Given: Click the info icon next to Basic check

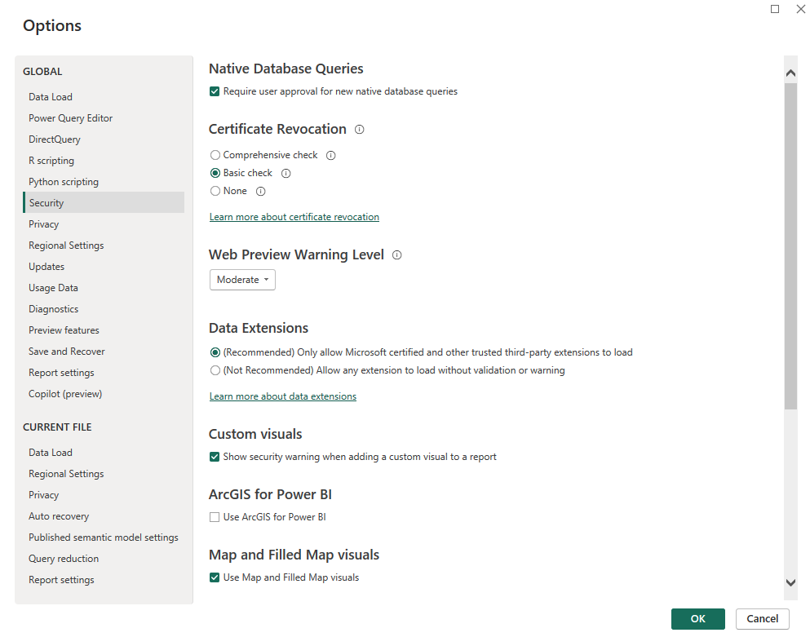Looking at the screenshot, I should pyautogui.click(x=285, y=173).
